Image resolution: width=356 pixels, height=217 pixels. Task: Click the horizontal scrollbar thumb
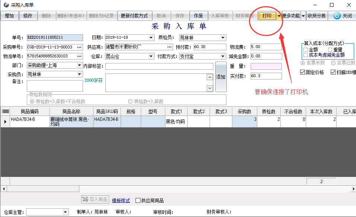[43, 189]
